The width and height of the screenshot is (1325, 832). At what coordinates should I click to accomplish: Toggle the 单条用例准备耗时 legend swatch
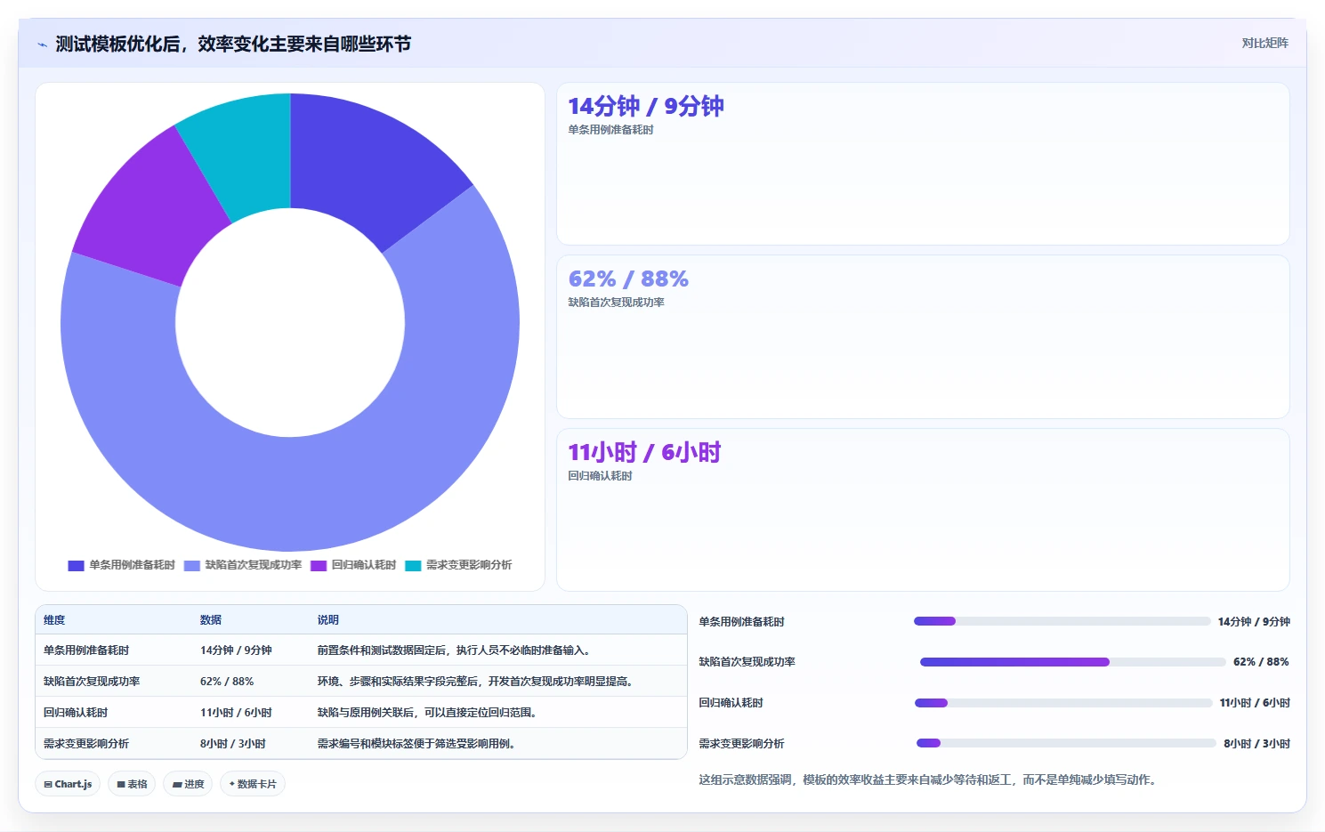pyautogui.click(x=76, y=565)
